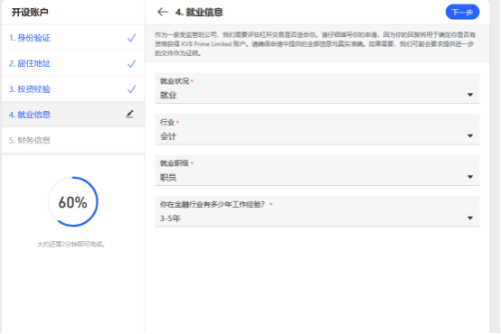Viewport: 501px width, 334px height.
Task: Open step 5 财务信息 in sidebar
Action: click(73, 140)
